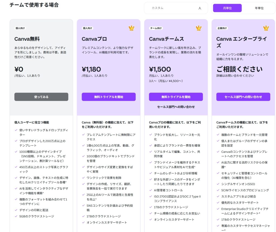This screenshot has height=232, width=276.
Task: Click the 3人〜（月払い ¥4,500〜） note
Action: tap(166, 81)
